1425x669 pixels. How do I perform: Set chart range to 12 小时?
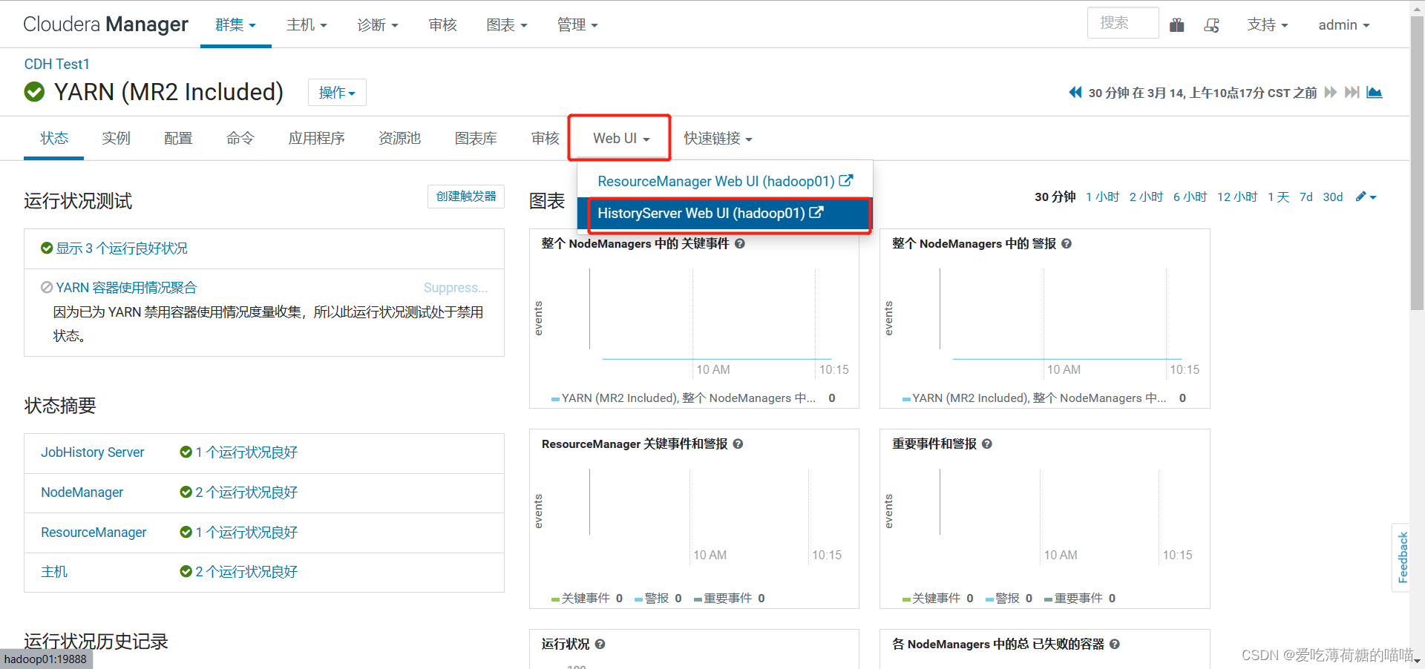pyautogui.click(x=1237, y=197)
